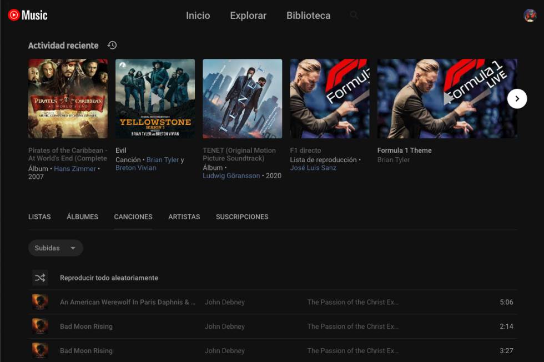
Task: Click Brian Tyler under Formula 1 Theme
Action: click(x=394, y=160)
